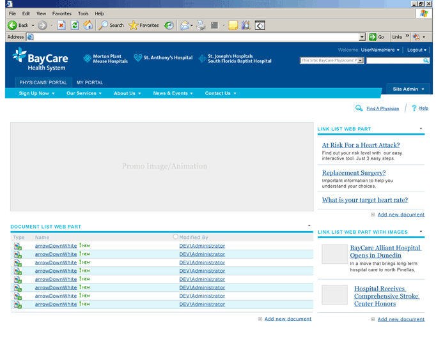Click Find A Physician magnifier icon
The height and width of the screenshot is (348, 436).
coord(359,108)
